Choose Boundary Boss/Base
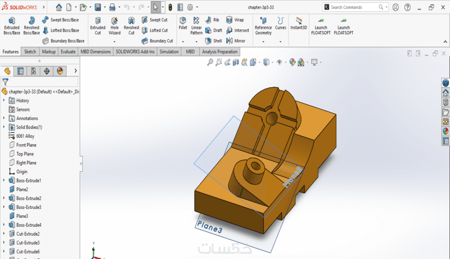This screenshot has height=259, width=450. (64, 41)
